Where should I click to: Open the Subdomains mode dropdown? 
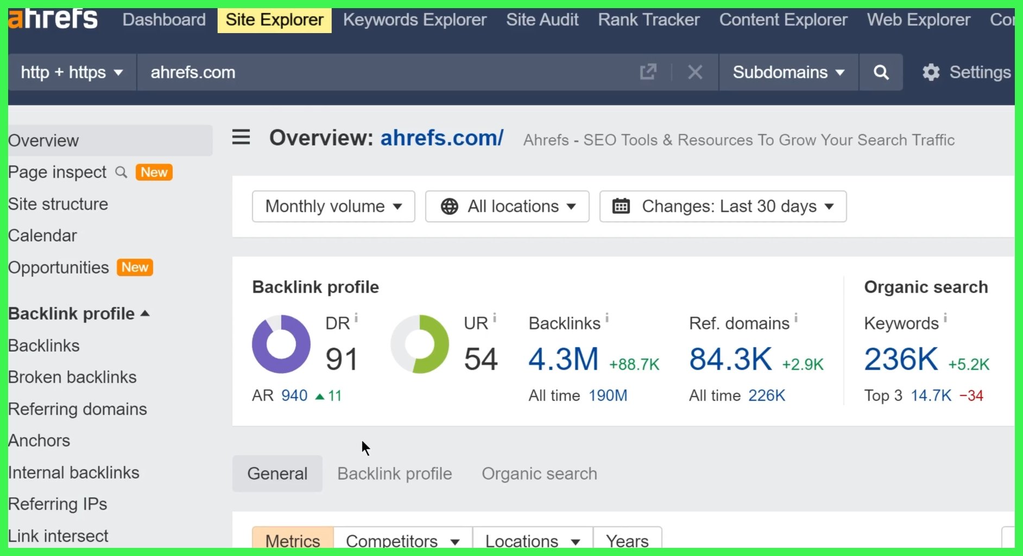coord(788,72)
